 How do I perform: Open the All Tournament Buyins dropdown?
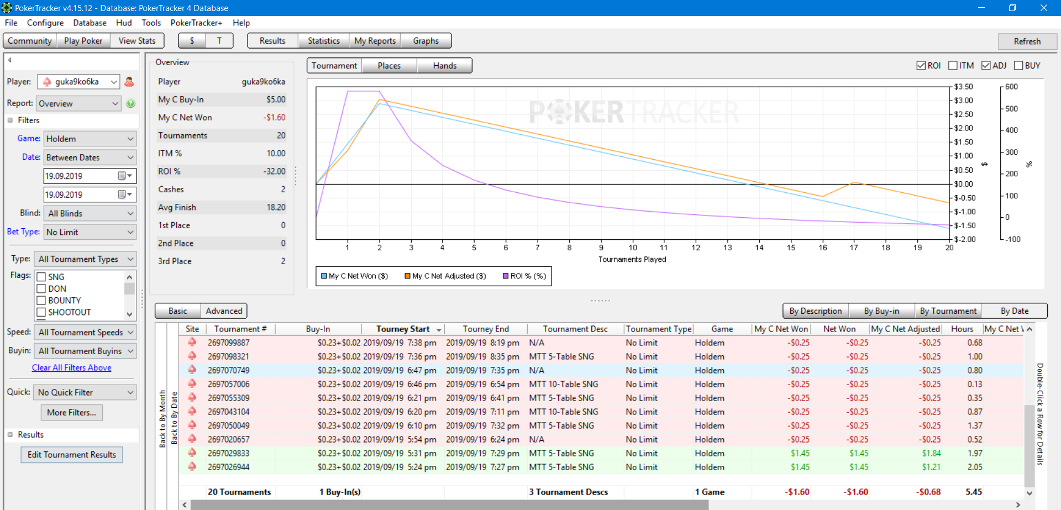pos(85,351)
